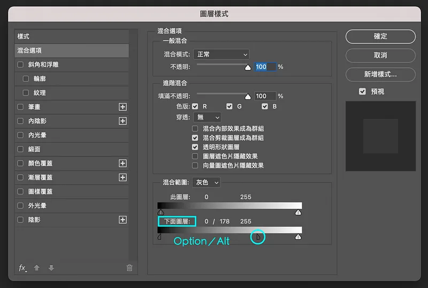Uncheck the G channel checkbox
Screen dimensions: 428x288
(230, 106)
